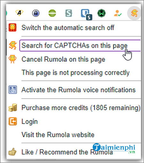The image size is (144, 163).
Task: Choose Cancel Rumola on this page
Action: 63,59
